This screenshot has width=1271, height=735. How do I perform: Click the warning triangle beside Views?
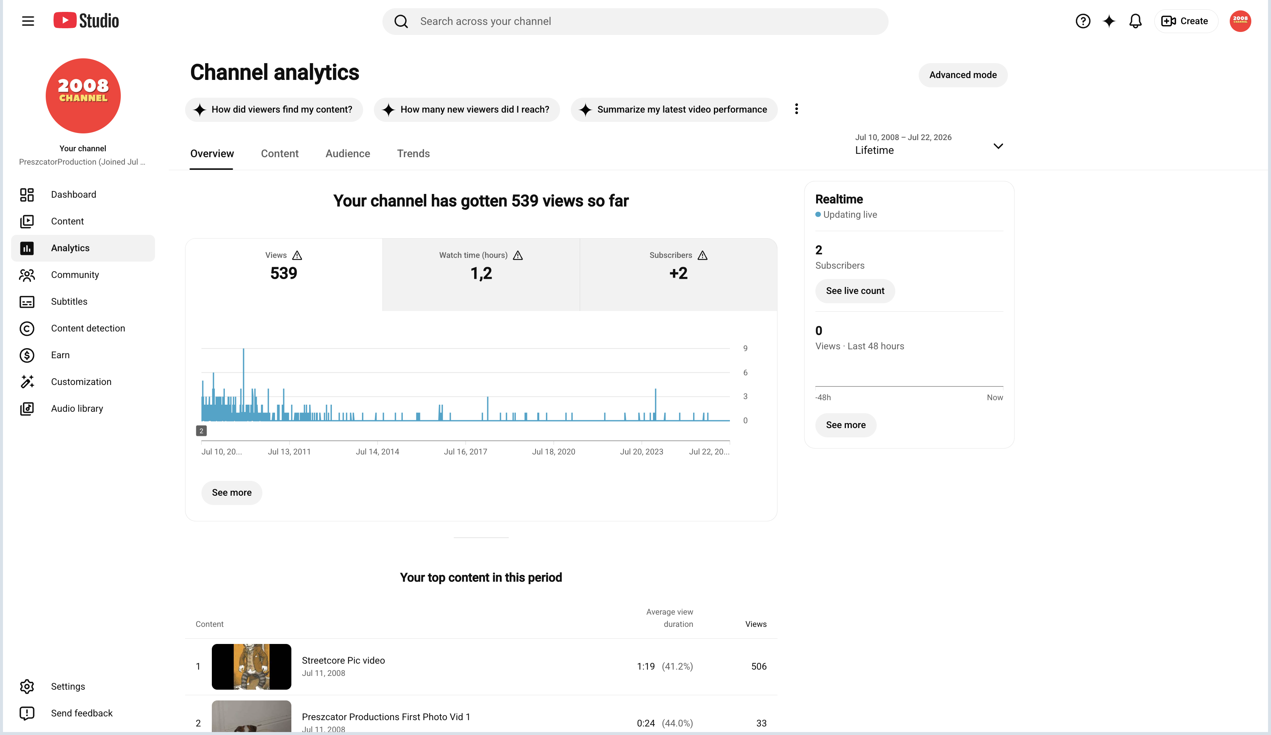(297, 255)
